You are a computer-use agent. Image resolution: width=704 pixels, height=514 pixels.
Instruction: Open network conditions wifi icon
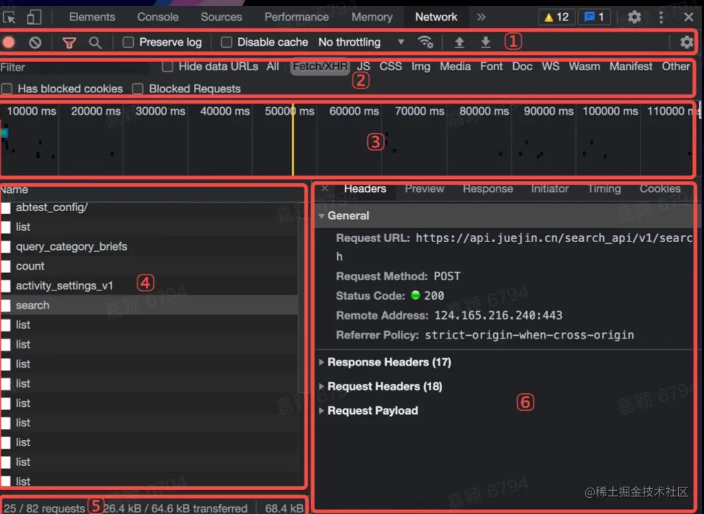coord(425,42)
